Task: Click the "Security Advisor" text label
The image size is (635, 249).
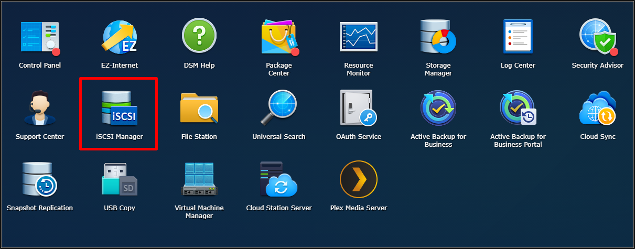Action: (x=598, y=66)
